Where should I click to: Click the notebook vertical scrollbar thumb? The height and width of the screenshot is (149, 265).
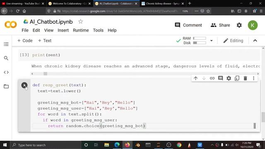(x=263, y=117)
